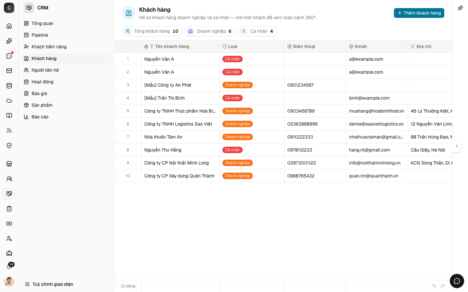Click the Thêm khách hàng button

tap(419, 13)
